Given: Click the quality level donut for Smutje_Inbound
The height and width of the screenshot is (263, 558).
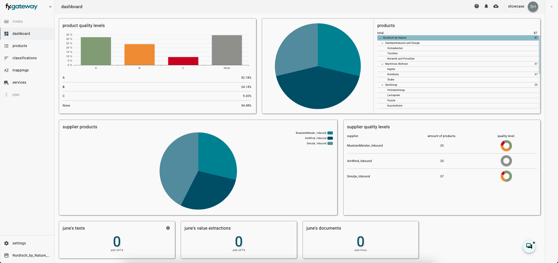Looking at the screenshot, I should coord(506,176).
